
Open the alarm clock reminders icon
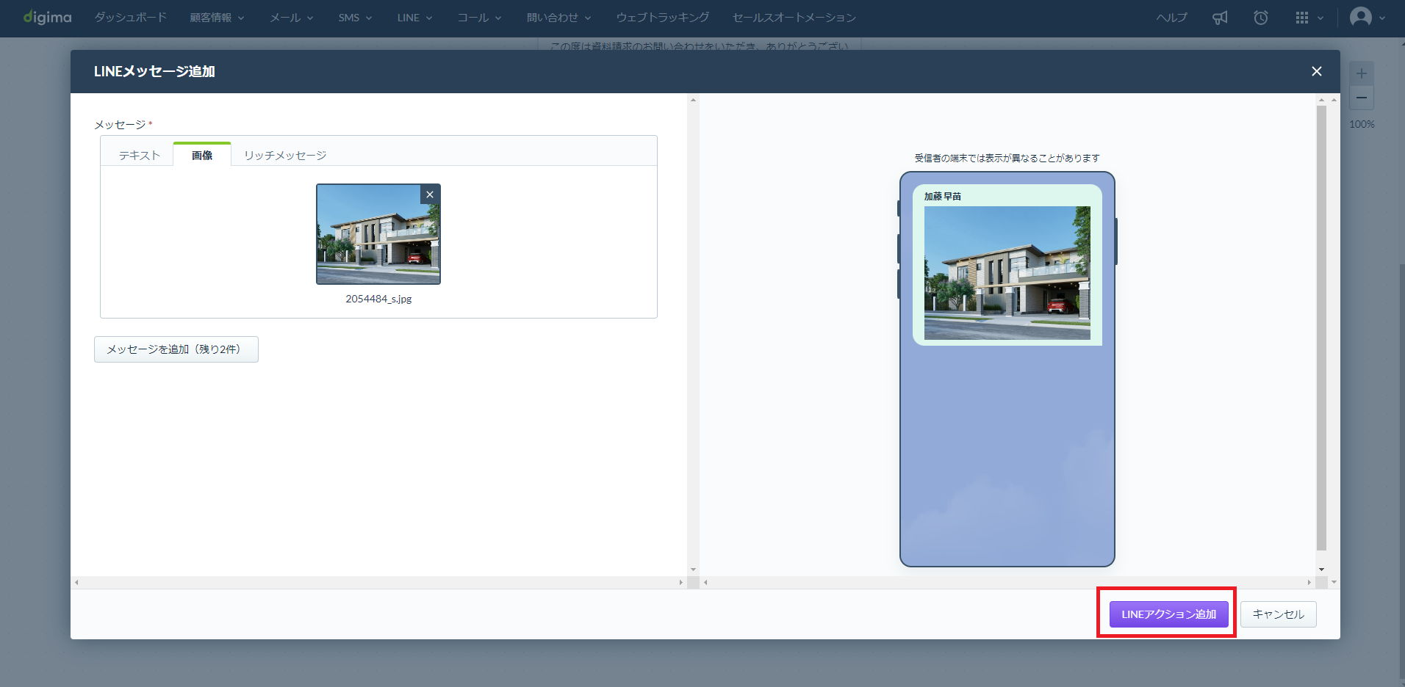pos(1261,18)
